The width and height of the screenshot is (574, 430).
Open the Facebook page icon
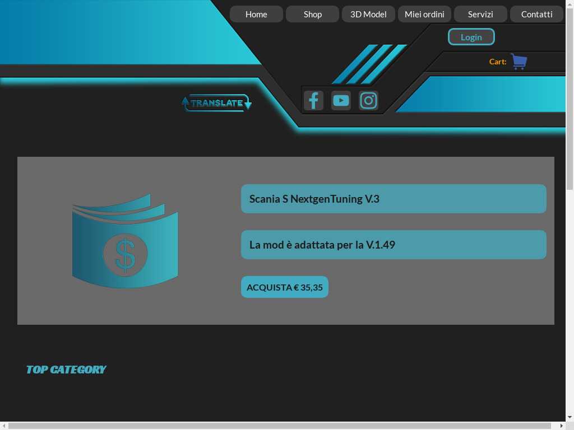pos(313,101)
